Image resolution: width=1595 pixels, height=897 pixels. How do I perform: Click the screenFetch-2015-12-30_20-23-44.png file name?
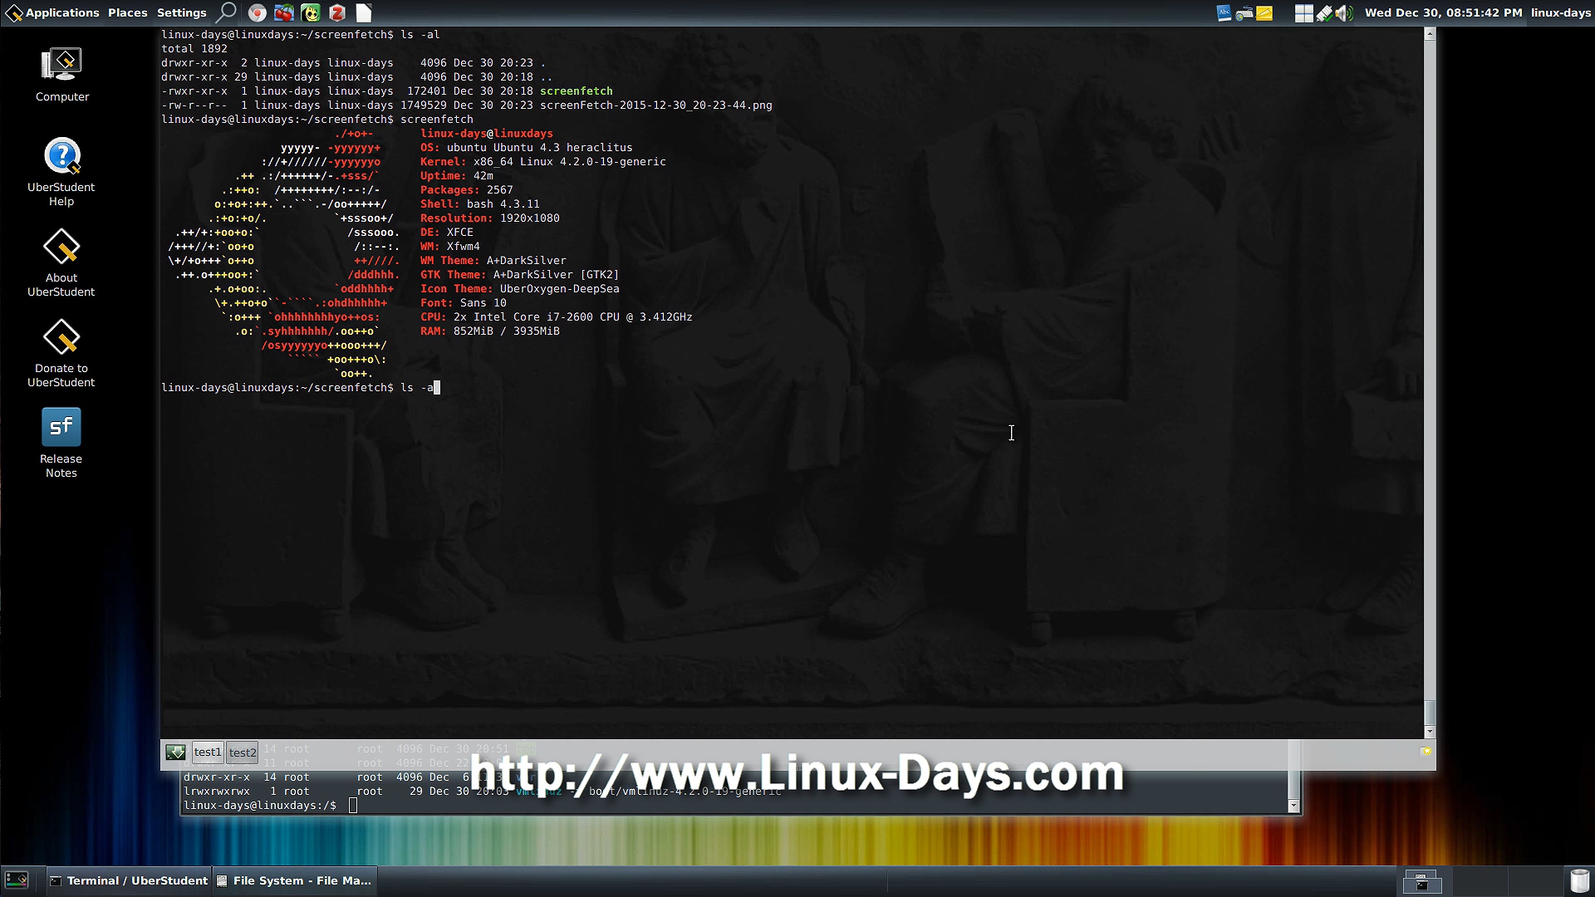655,105
